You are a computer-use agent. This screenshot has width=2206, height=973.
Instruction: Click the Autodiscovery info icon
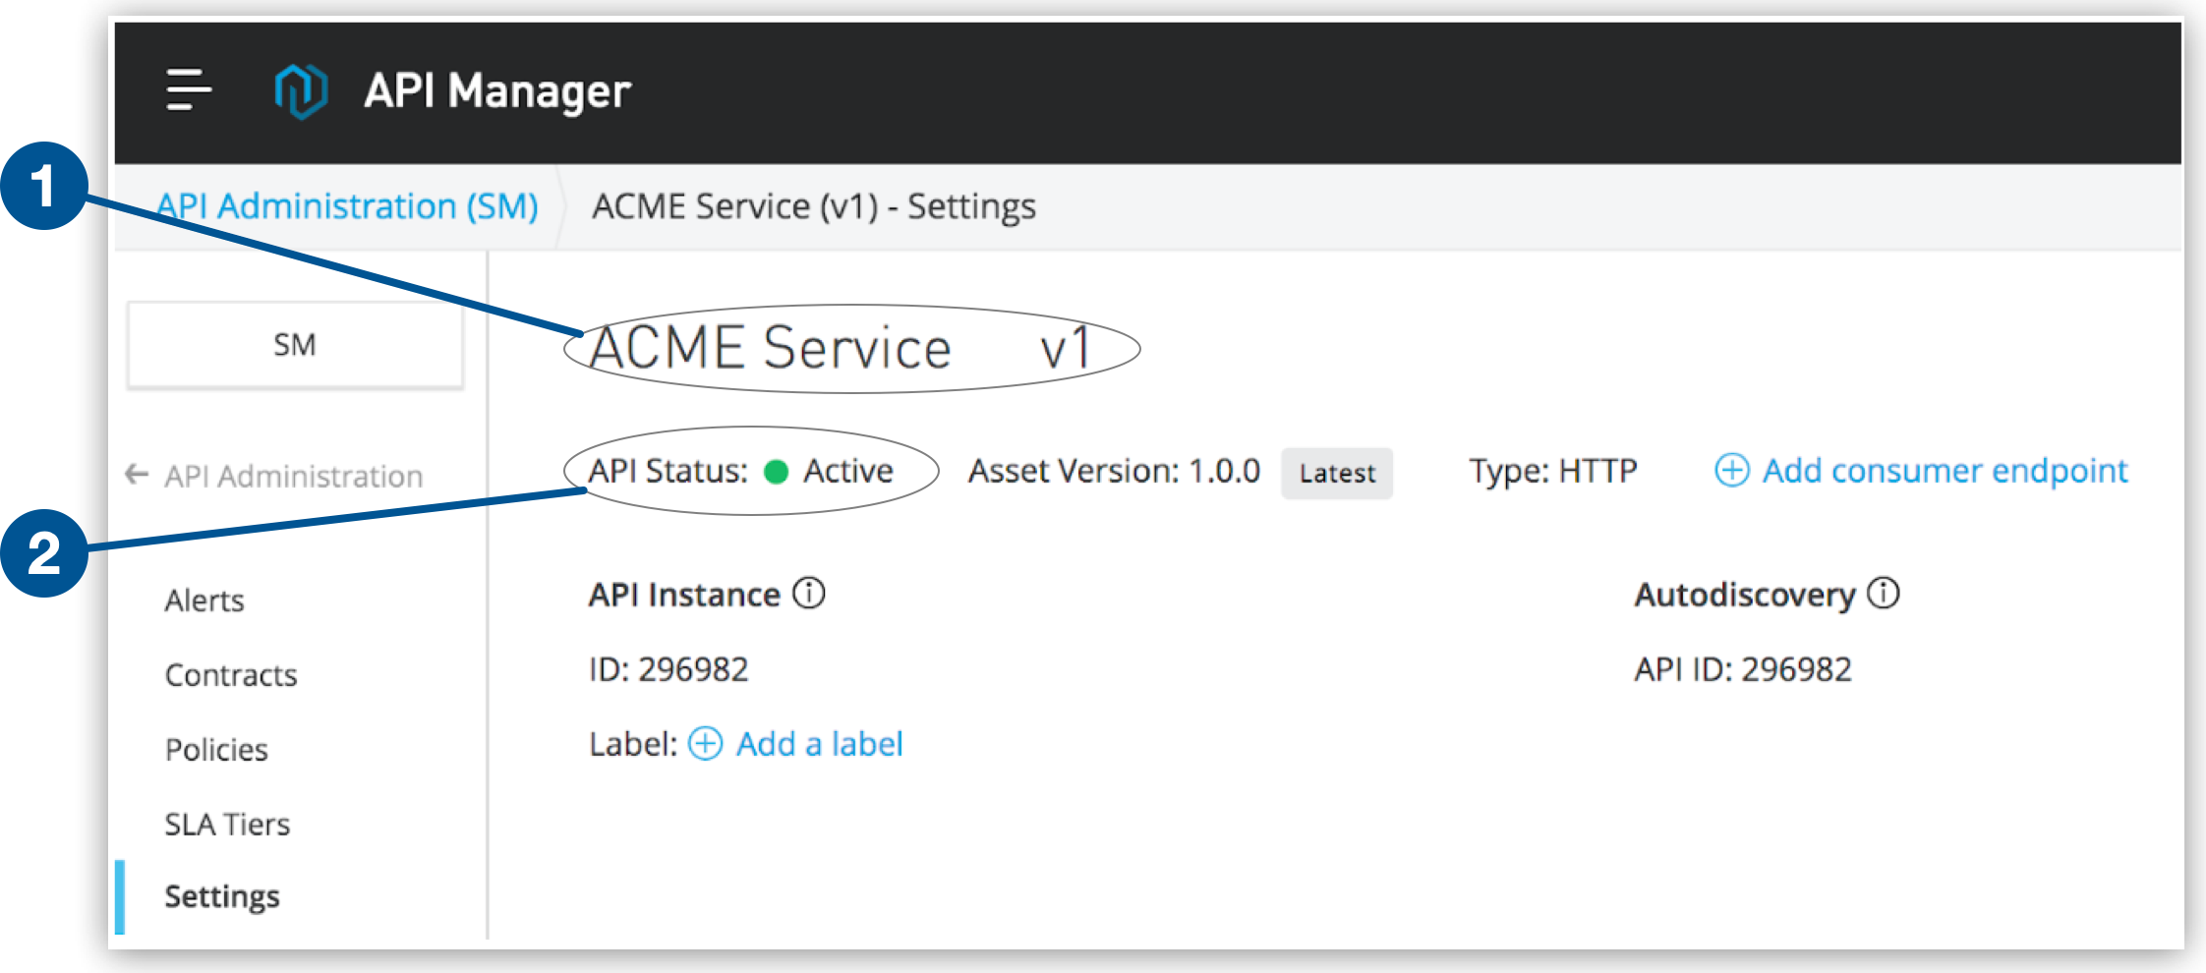coord(1884,594)
